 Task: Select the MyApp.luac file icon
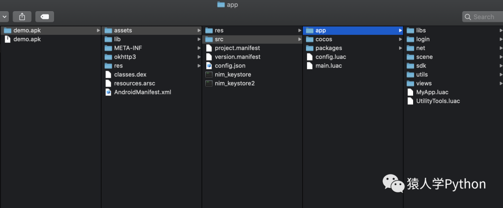(x=410, y=92)
